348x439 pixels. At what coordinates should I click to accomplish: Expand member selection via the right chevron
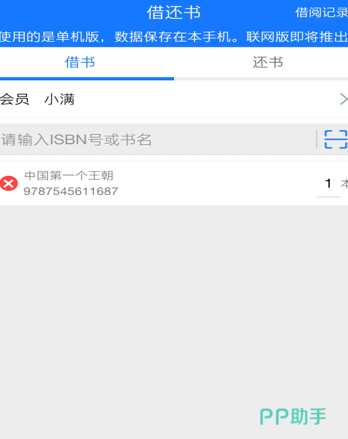point(343,99)
